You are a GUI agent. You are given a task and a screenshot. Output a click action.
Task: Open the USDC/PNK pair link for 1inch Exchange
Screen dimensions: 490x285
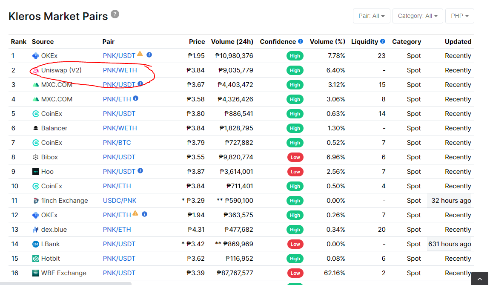tap(120, 201)
